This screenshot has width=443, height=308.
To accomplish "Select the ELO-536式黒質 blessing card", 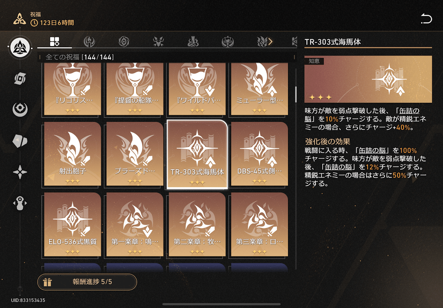I will coord(73,225).
